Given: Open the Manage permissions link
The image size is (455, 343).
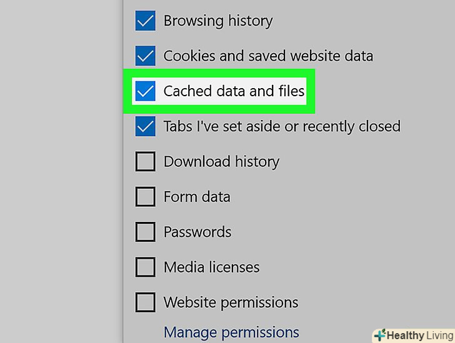Looking at the screenshot, I should click(x=231, y=332).
